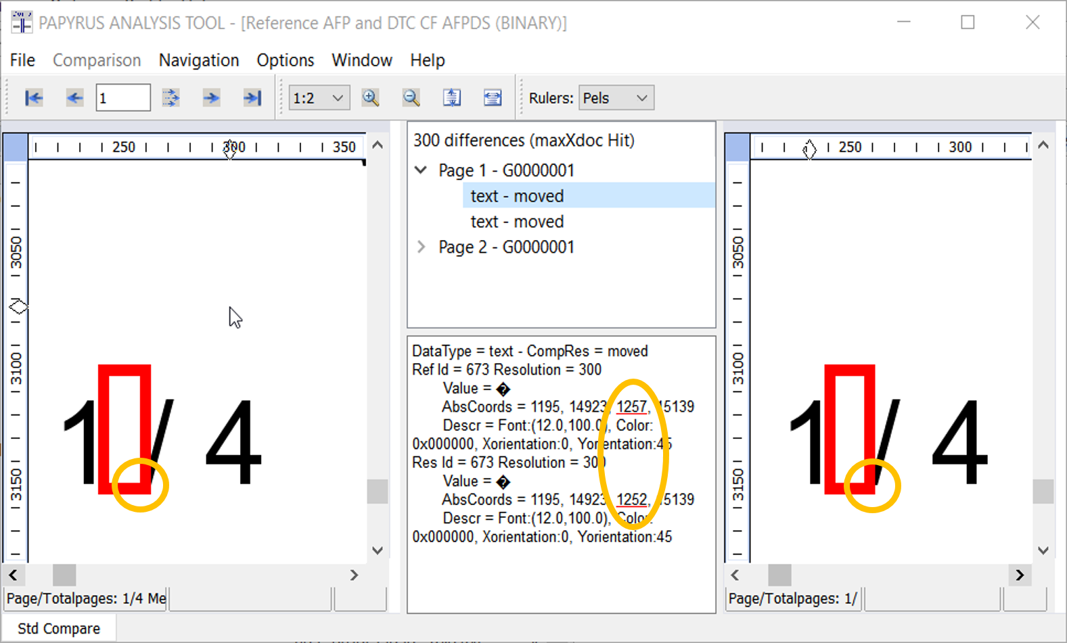Click the zoom out magnifier
Screen dimensions: 1067x643
coord(411,98)
